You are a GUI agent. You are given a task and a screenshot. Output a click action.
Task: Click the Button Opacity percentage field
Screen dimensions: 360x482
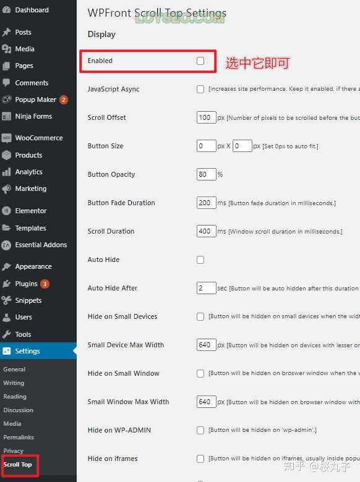click(207, 174)
